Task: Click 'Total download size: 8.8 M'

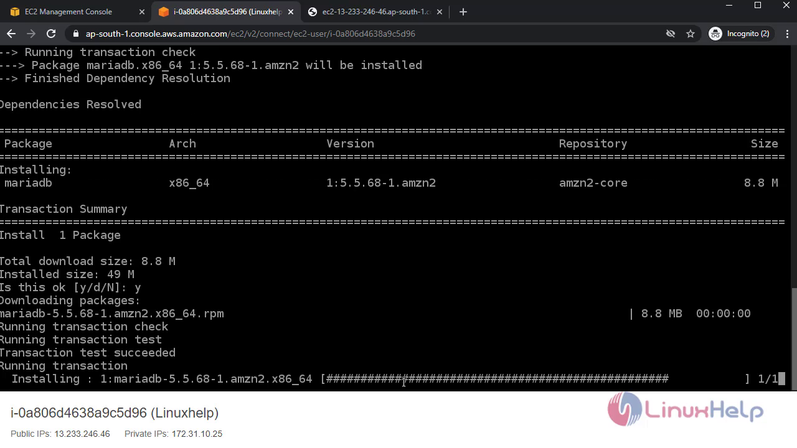Action: coord(88,261)
